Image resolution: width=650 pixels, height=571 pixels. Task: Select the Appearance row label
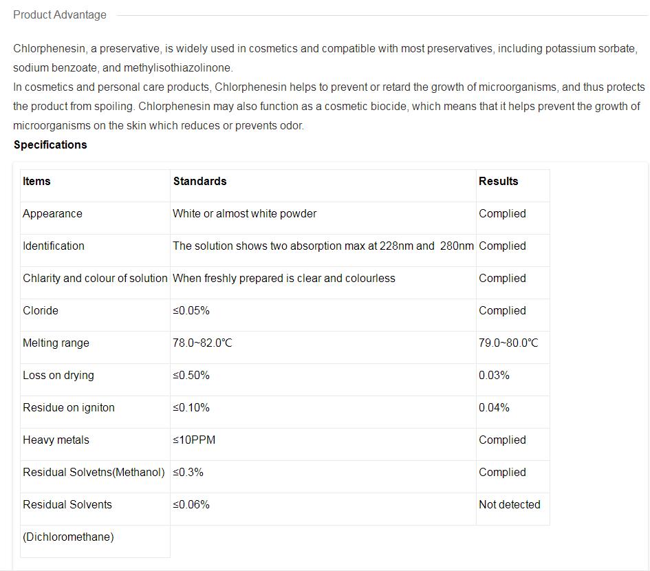pos(53,213)
